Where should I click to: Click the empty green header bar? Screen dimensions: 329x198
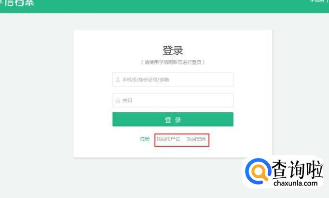point(168,6)
